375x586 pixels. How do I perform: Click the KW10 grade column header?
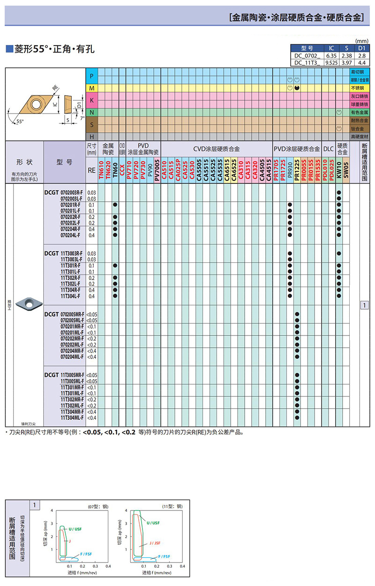click(339, 169)
